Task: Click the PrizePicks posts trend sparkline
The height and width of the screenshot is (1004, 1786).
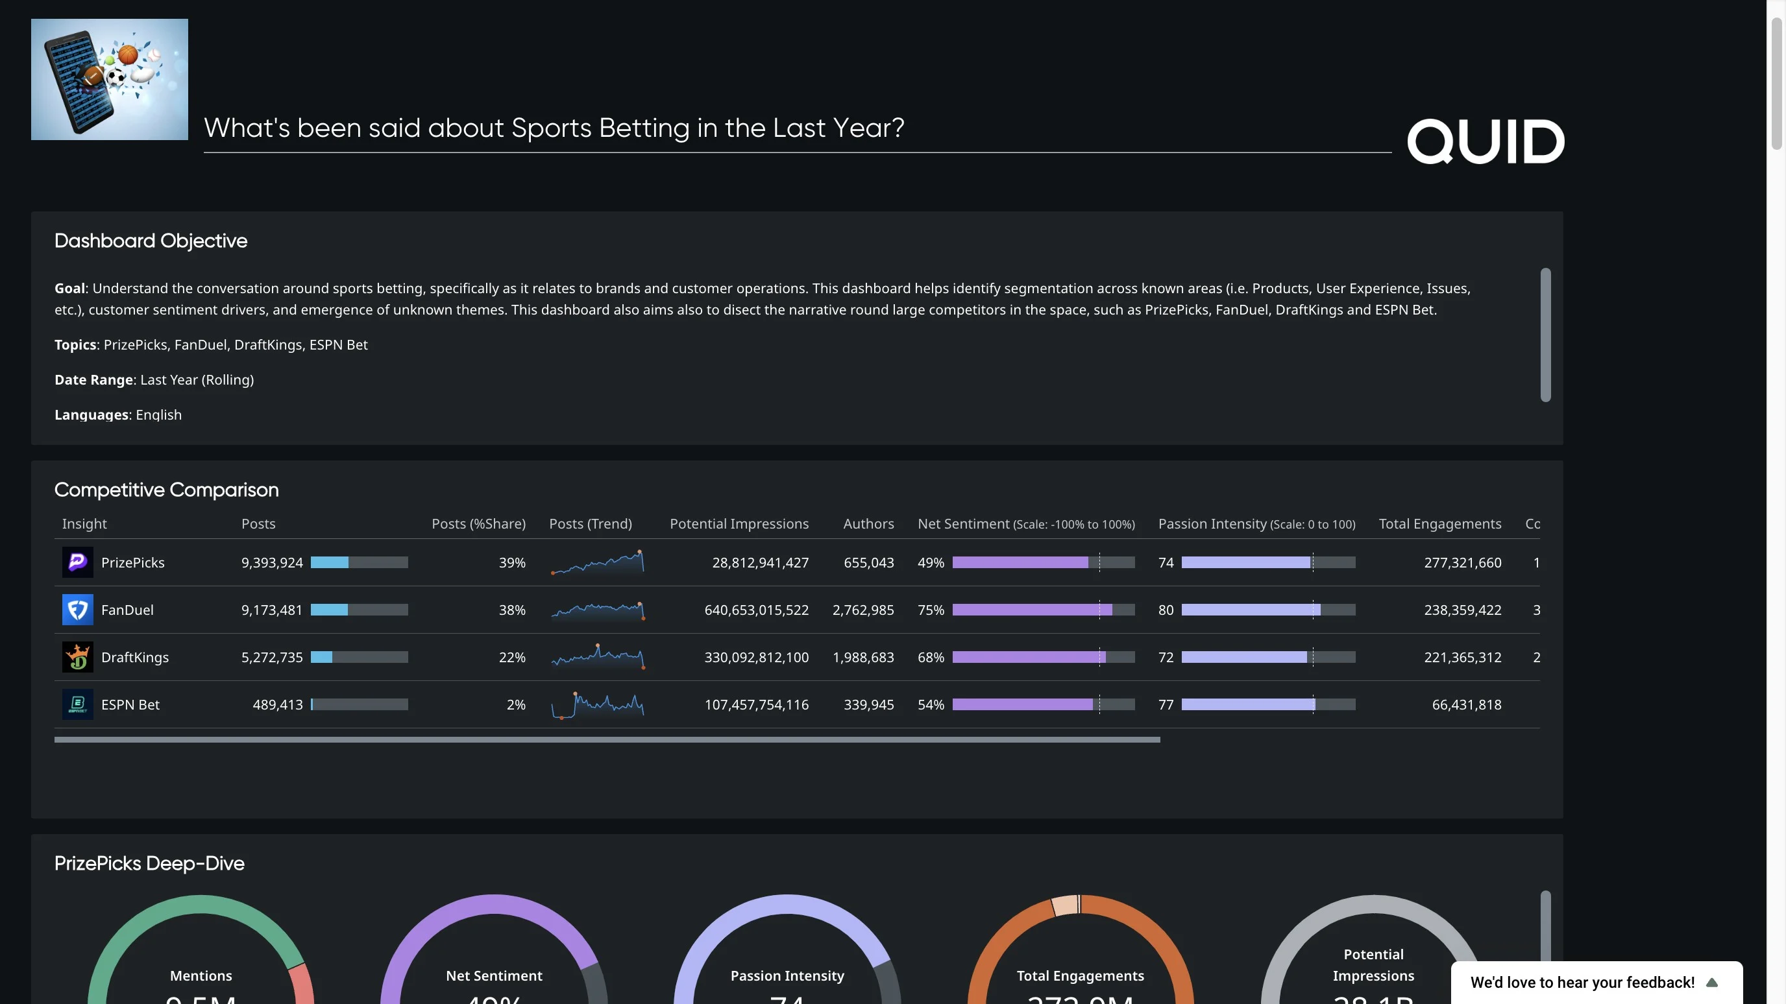Action: pyautogui.click(x=598, y=562)
